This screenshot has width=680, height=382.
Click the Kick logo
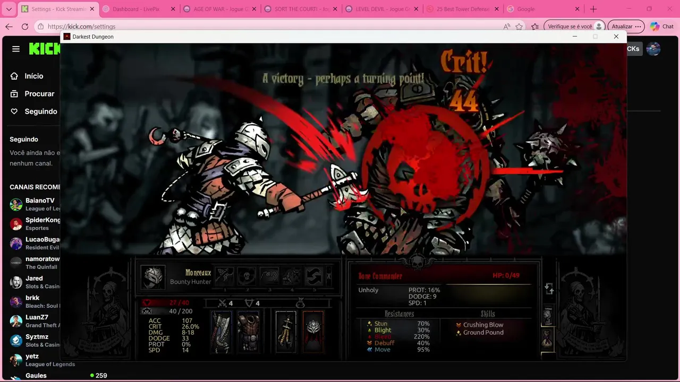pos(45,49)
